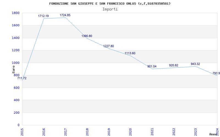Viewport: 220px width, 137px height.
Task: Click the 2022 x-axis year label
Action: (x=174, y=132)
